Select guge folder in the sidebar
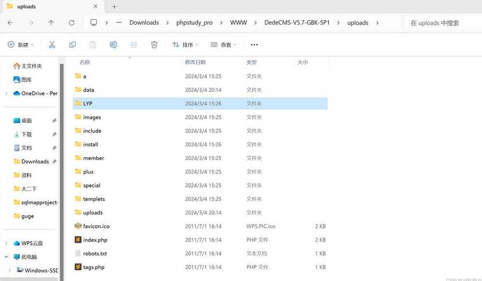 (23, 216)
